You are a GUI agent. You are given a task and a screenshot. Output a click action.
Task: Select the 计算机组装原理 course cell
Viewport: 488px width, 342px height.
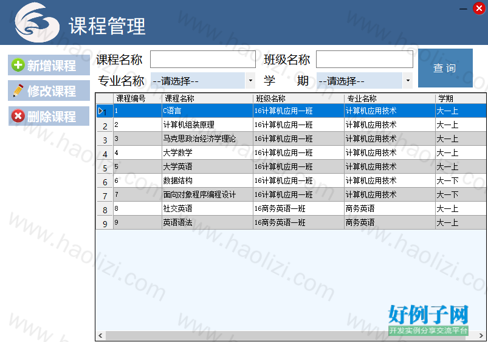(208, 125)
